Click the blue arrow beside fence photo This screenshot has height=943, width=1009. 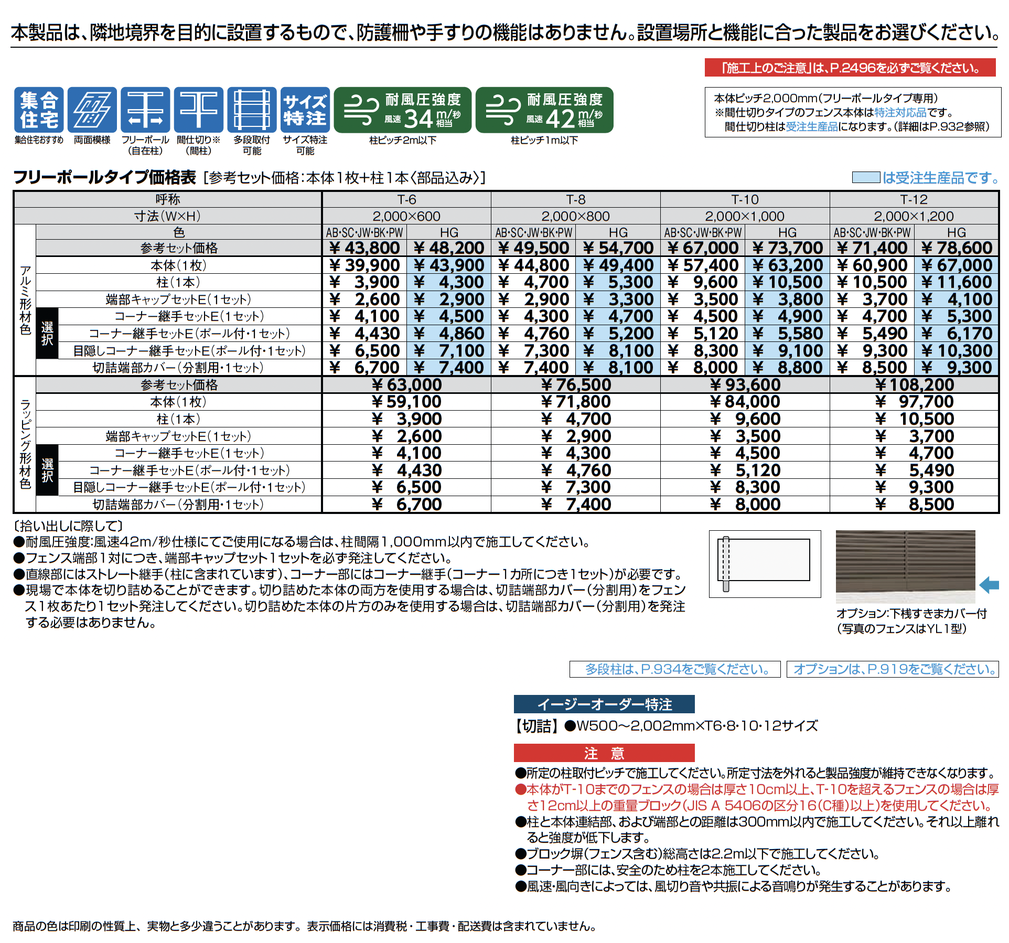(989, 584)
